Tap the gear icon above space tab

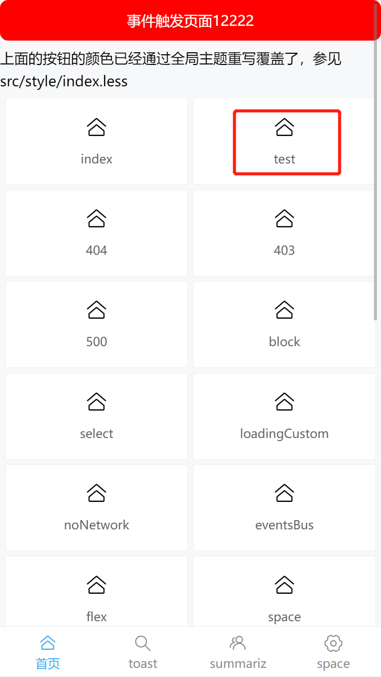(x=333, y=643)
